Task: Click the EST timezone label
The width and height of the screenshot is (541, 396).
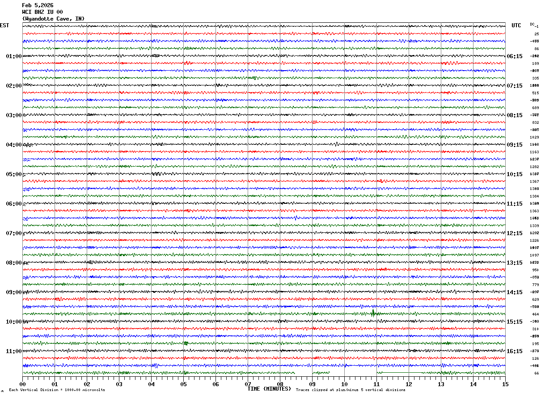Action: 4,25
